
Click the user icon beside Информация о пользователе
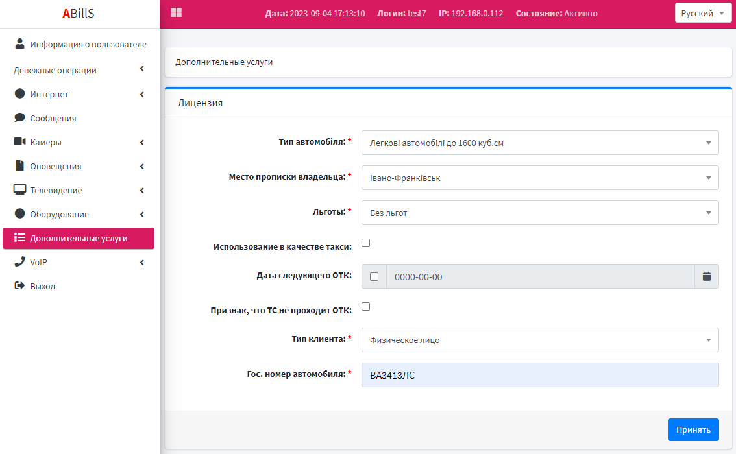click(19, 43)
